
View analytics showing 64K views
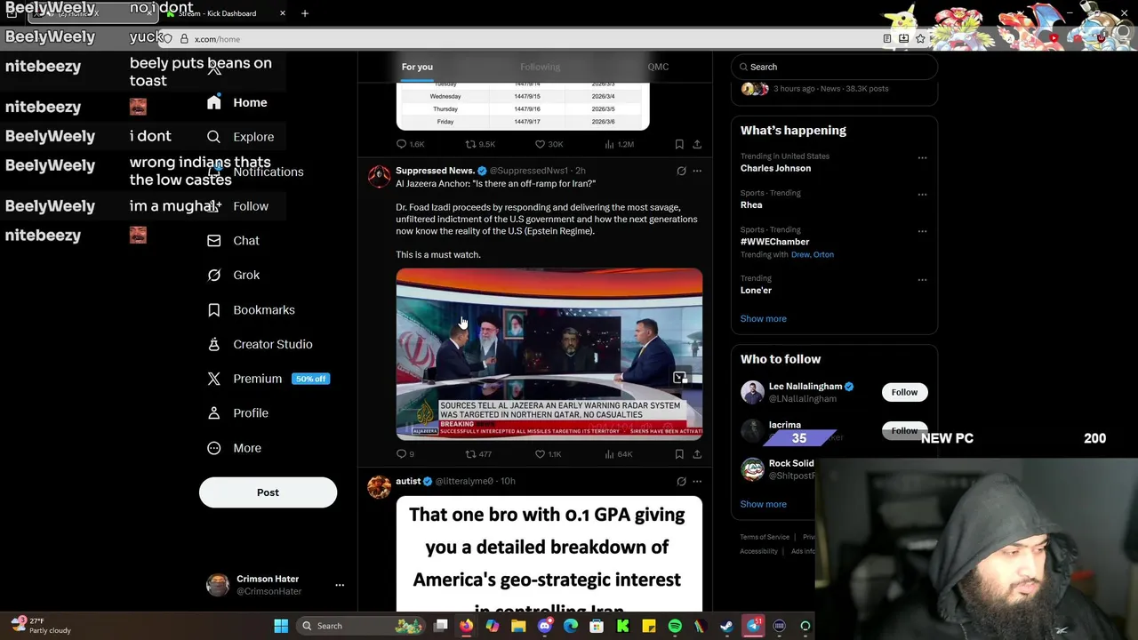(618, 454)
